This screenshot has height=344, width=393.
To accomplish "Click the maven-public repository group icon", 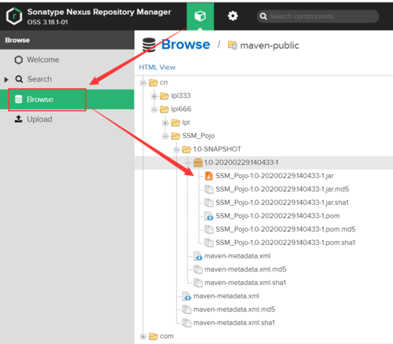I will pyautogui.click(x=233, y=45).
